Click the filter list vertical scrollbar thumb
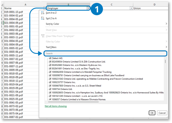The width and height of the screenshot is (172, 123). click(x=165, y=61)
